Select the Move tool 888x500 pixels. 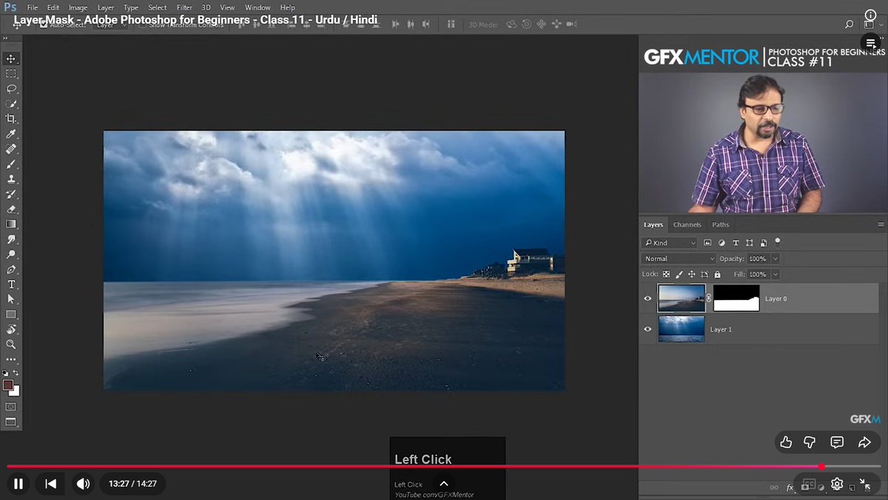[11, 59]
